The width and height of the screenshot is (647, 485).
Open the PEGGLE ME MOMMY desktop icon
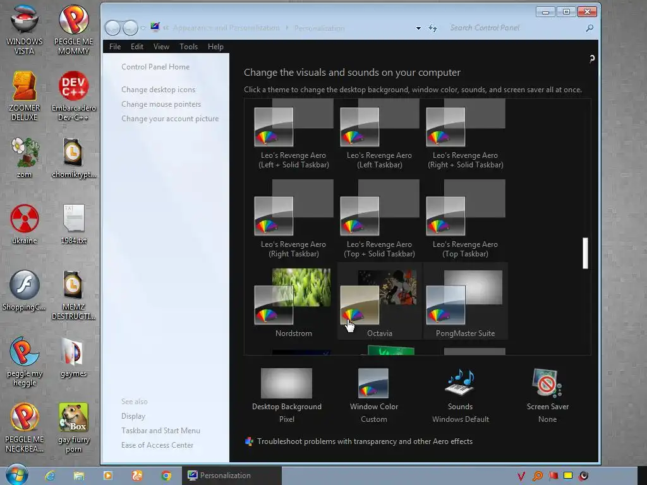[73, 30]
